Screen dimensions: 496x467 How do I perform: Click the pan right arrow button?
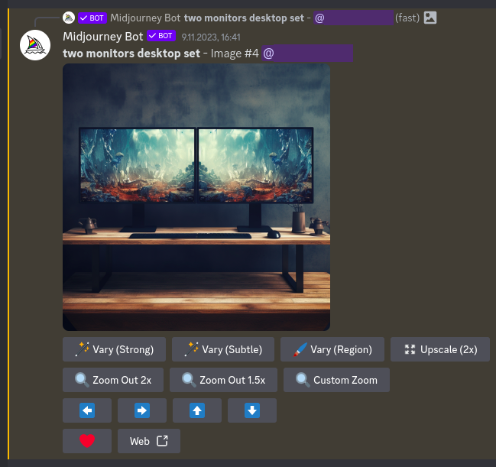[142, 410]
